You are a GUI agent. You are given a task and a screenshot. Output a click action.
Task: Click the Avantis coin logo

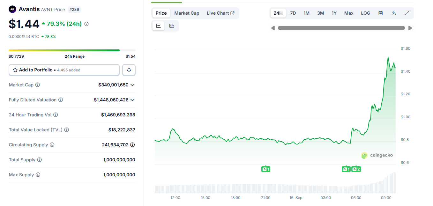(x=12, y=9)
